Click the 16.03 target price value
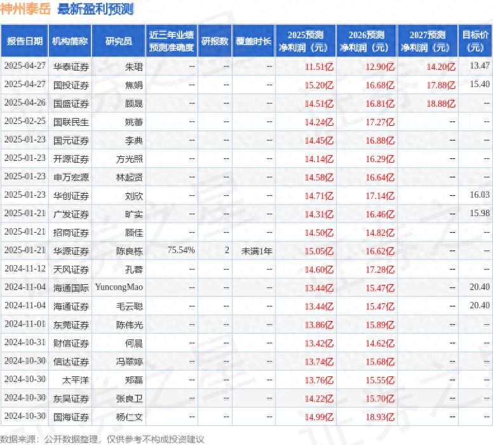493x445 pixels. pos(480,195)
